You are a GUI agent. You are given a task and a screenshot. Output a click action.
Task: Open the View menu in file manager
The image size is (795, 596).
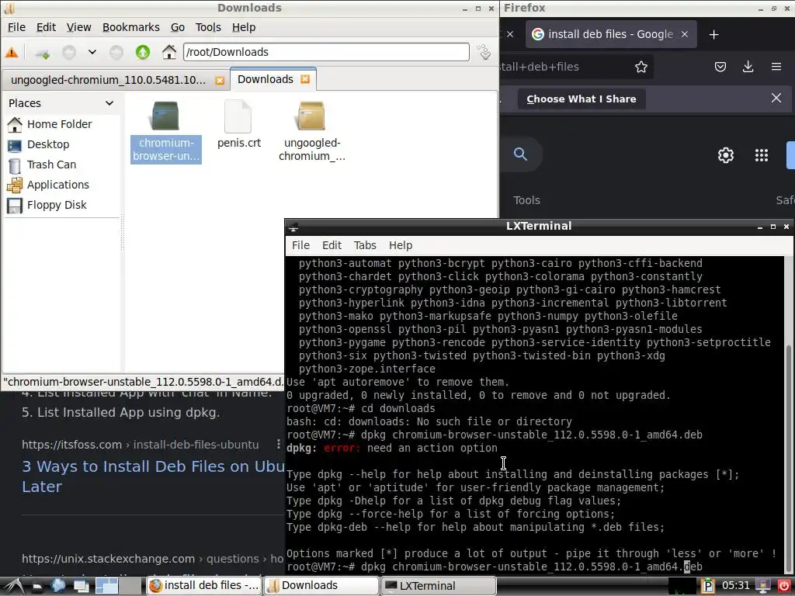pyautogui.click(x=79, y=27)
